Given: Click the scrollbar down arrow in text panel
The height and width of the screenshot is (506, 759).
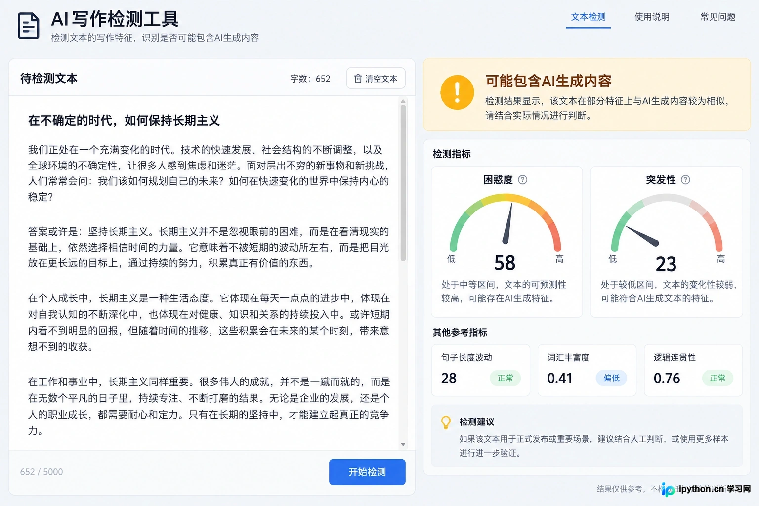Looking at the screenshot, I should pos(403,444).
